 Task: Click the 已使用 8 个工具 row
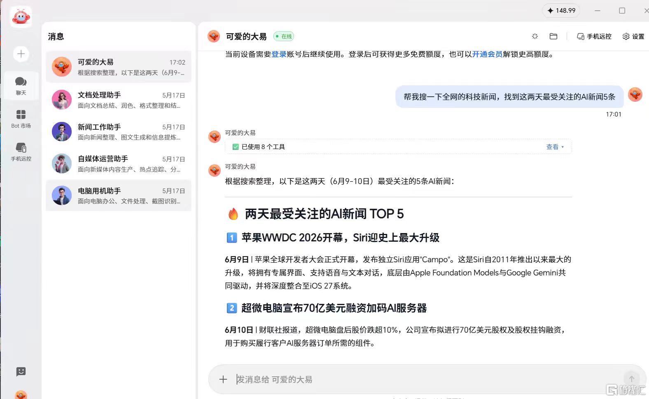(x=398, y=147)
